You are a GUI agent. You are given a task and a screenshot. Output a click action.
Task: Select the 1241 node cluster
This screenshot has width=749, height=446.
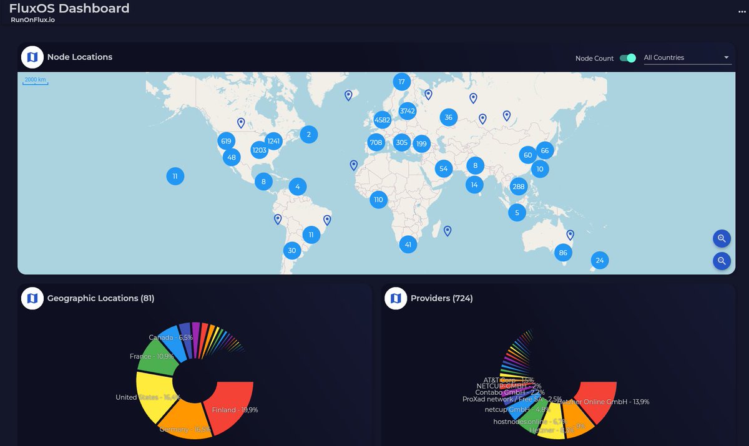[x=273, y=141]
